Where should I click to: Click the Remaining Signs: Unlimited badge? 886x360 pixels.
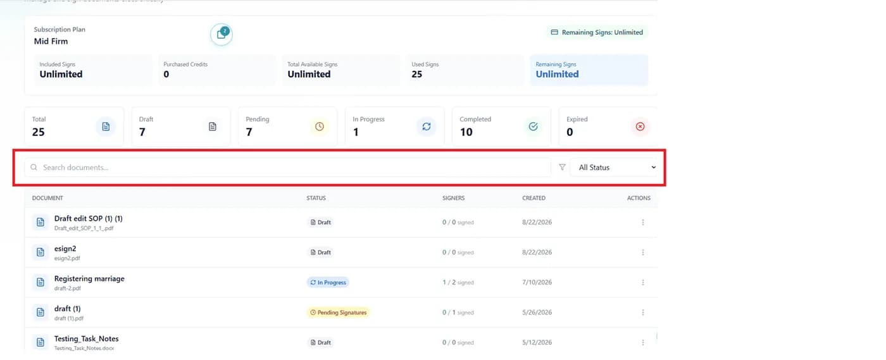click(597, 32)
